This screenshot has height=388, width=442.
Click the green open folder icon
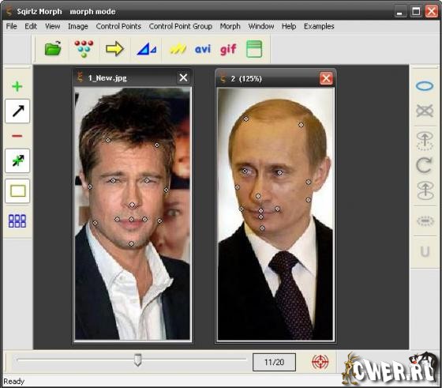(x=53, y=48)
